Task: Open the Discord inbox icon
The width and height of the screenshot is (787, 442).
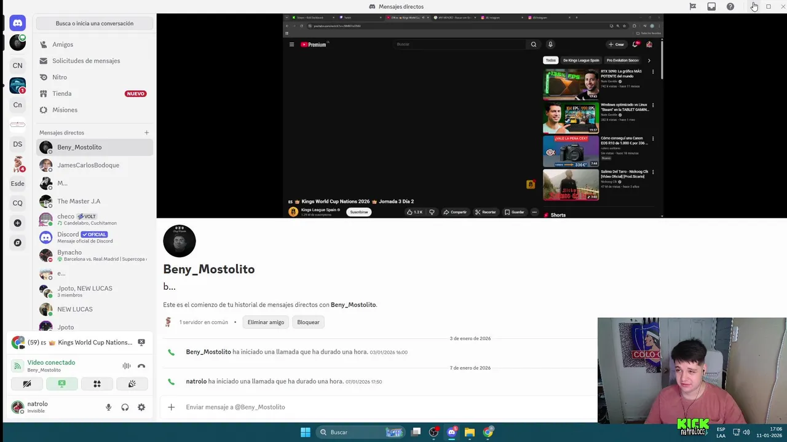Action: [x=711, y=6]
